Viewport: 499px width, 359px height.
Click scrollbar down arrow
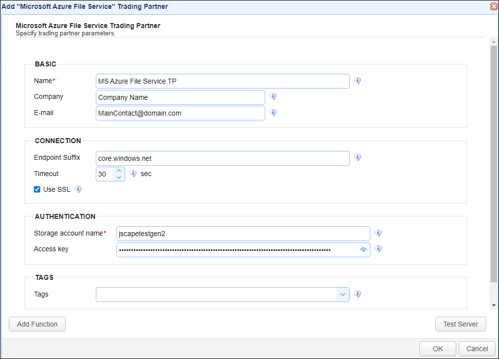click(494, 305)
